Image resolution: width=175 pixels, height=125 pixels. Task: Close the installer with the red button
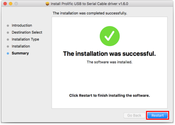(x=5, y=4)
